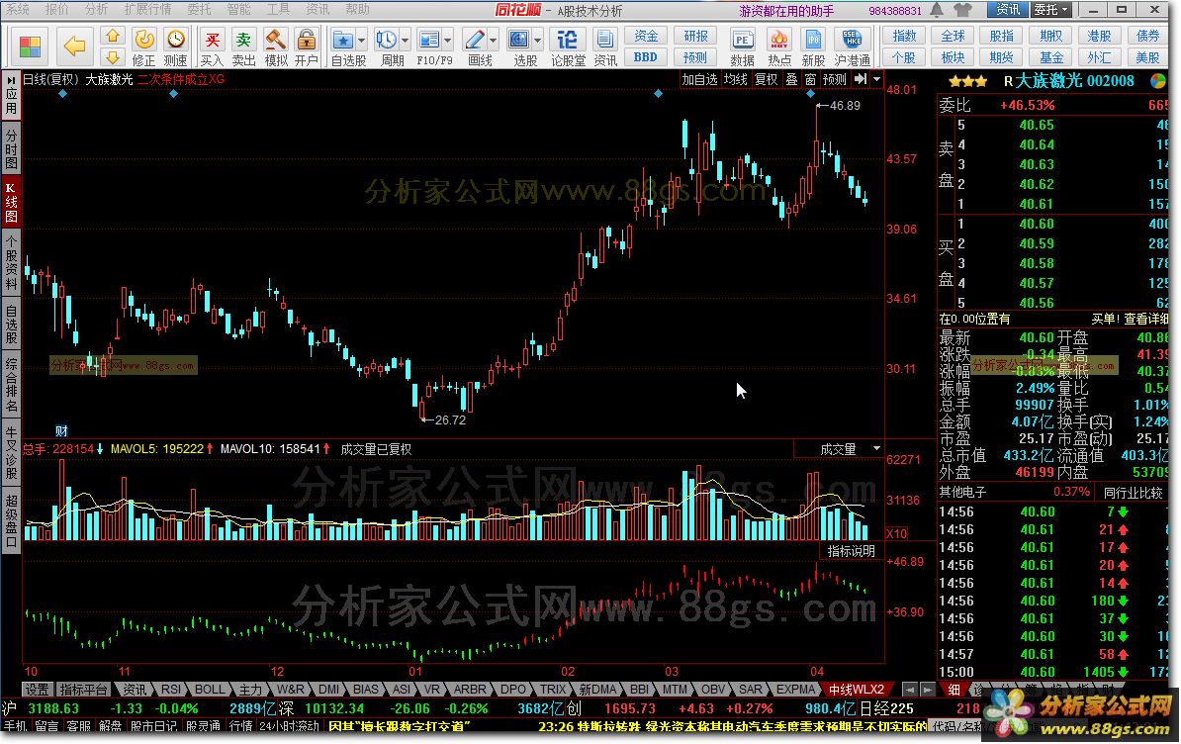Open the 新股 IPO icon
This screenshot has width=1181, height=744.
pos(813,46)
